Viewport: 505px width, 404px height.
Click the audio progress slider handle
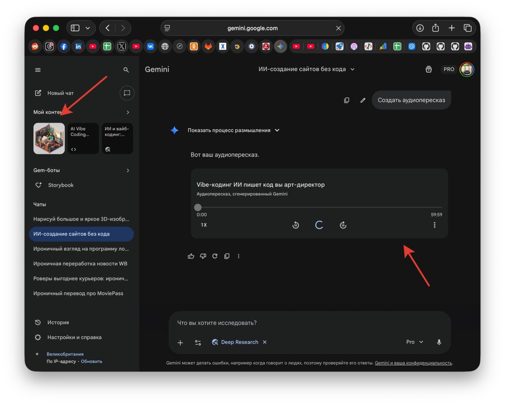198,207
